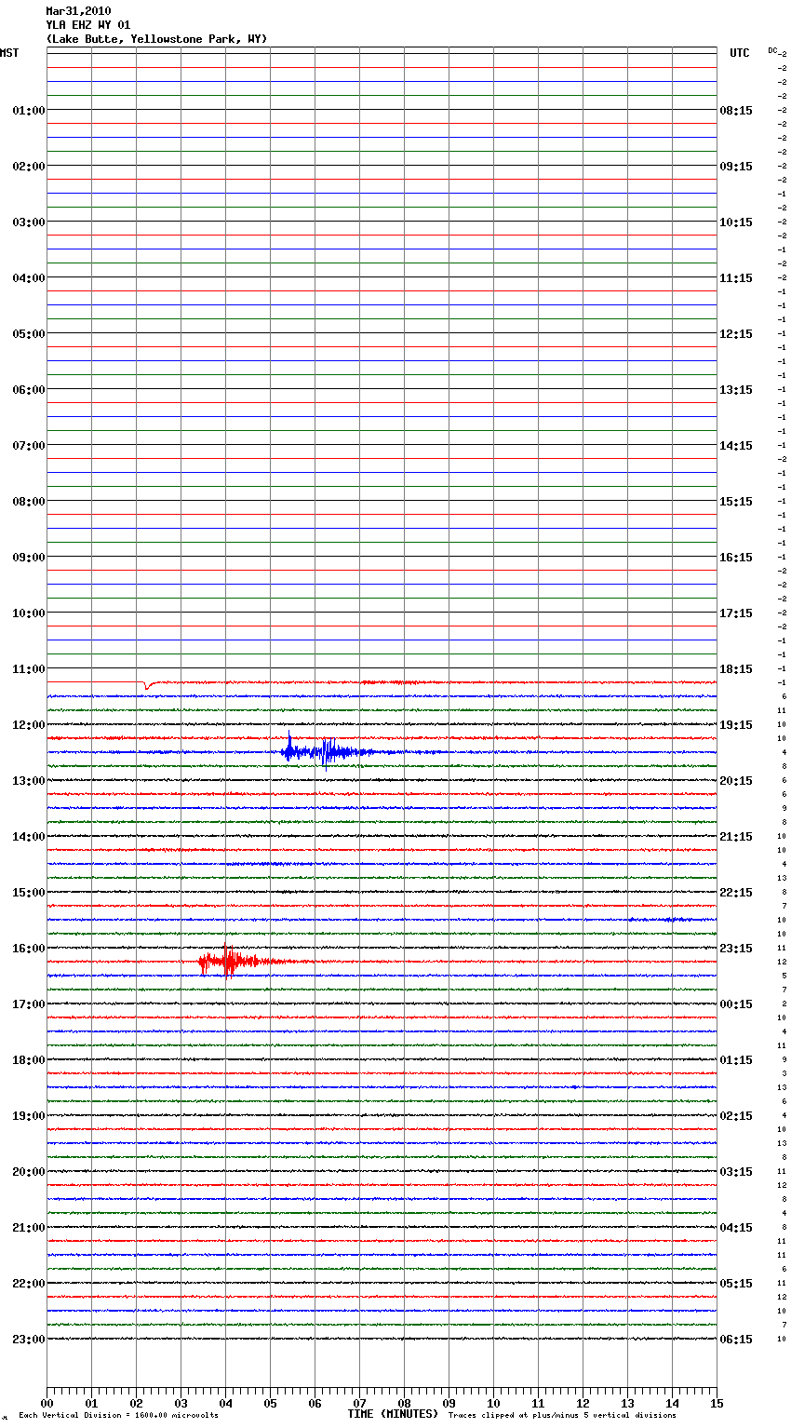Select the 11:00 MST time label

[29, 668]
